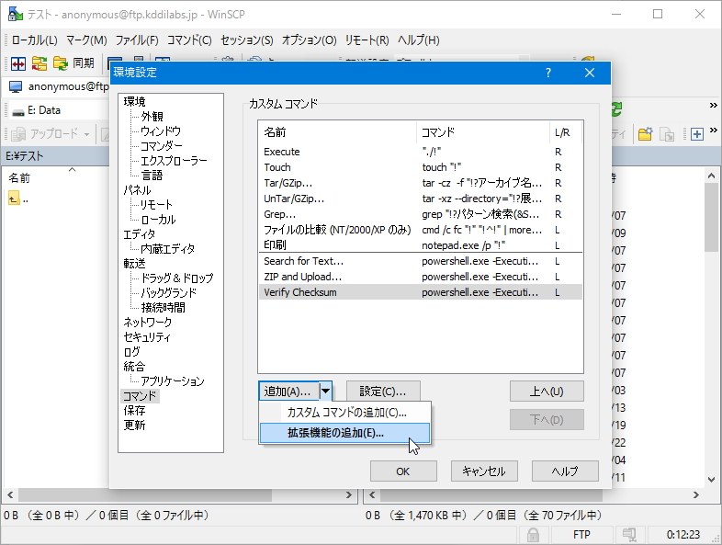Click the refresh icon in remote panel
The image size is (722, 545).
616,109
